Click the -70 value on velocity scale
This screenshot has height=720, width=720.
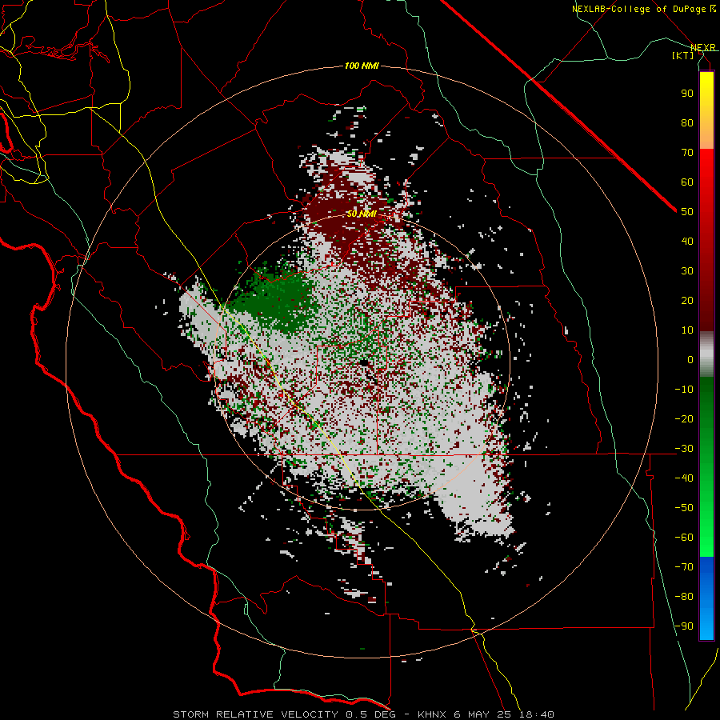(x=684, y=566)
